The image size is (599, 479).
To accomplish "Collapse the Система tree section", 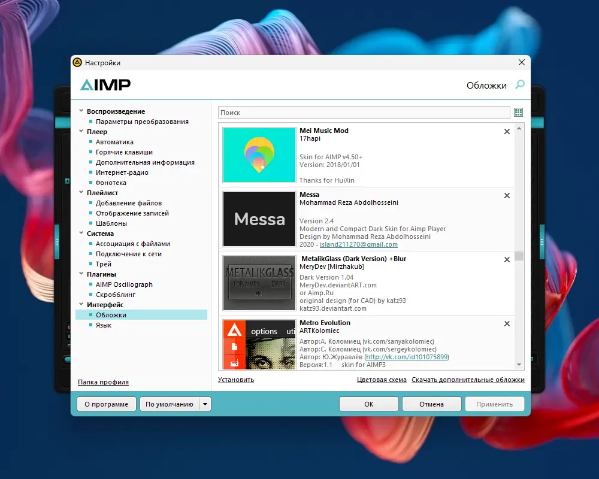I will pyautogui.click(x=81, y=233).
